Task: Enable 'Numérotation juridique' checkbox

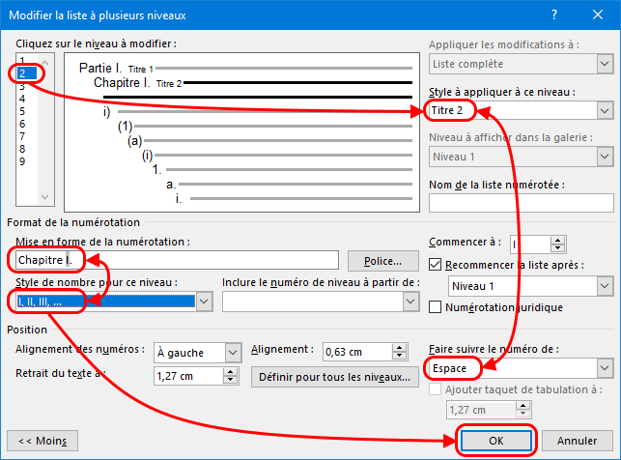Action: coord(435,307)
